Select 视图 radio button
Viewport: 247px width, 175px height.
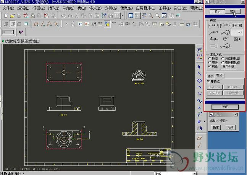coord(210,66)
